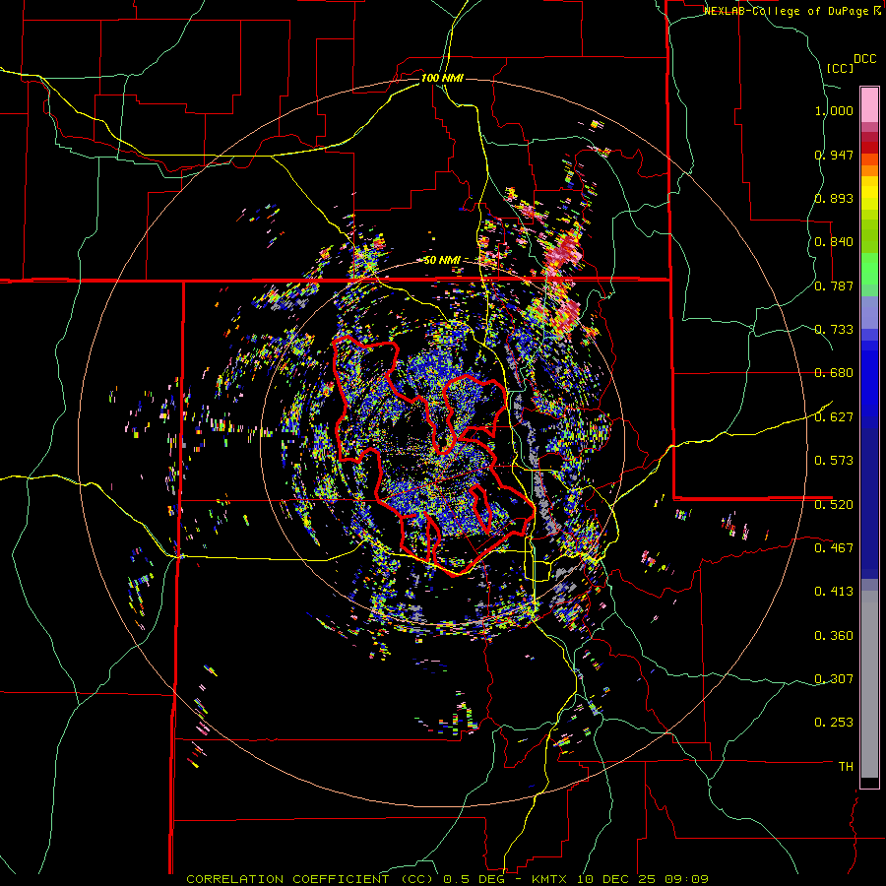Click the KMTX radar site identifier
Screen dimensions: 886x886
pos(550,879)
